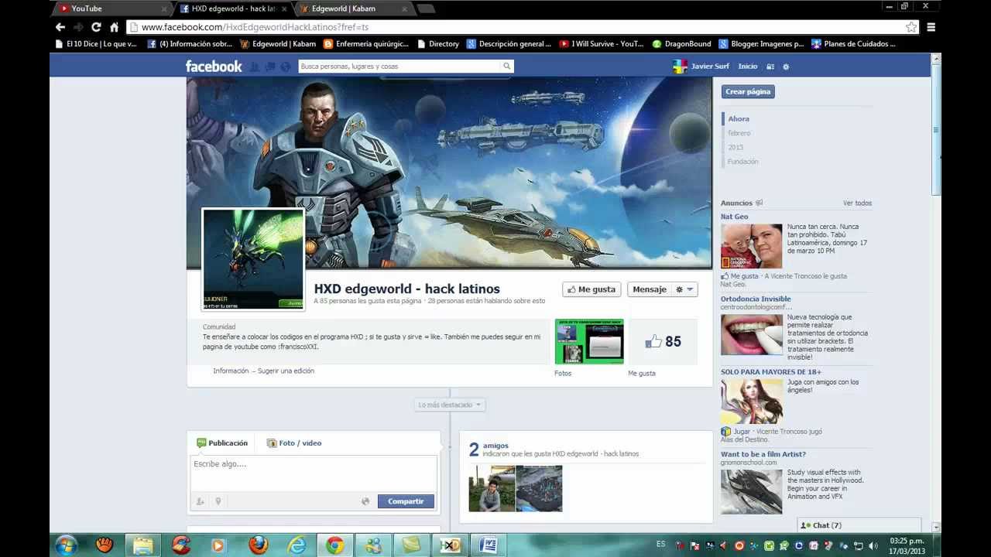Click the Busca personas search field
Image resolution: width=991 pixels, height=557 pixels.
tap(399, 67)
